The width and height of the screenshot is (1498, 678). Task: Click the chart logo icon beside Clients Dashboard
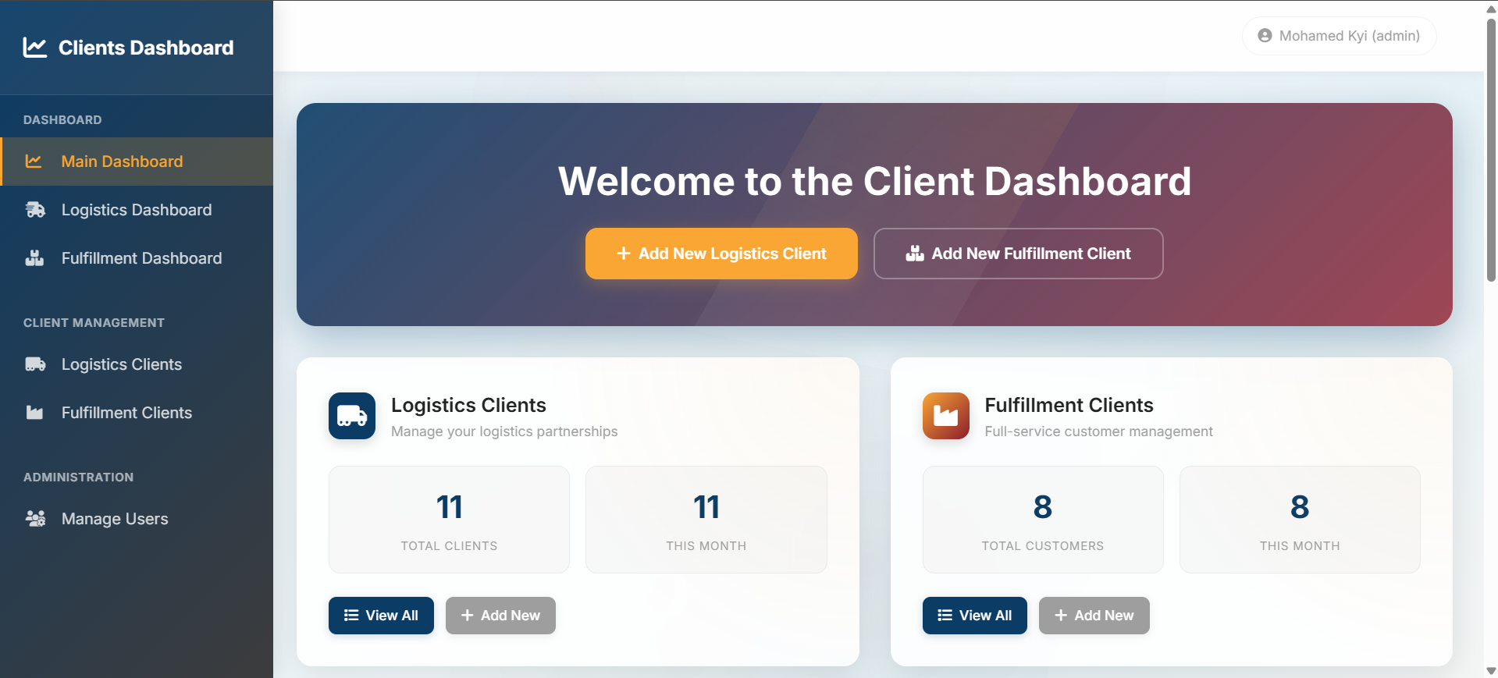[x=35, y=48]
